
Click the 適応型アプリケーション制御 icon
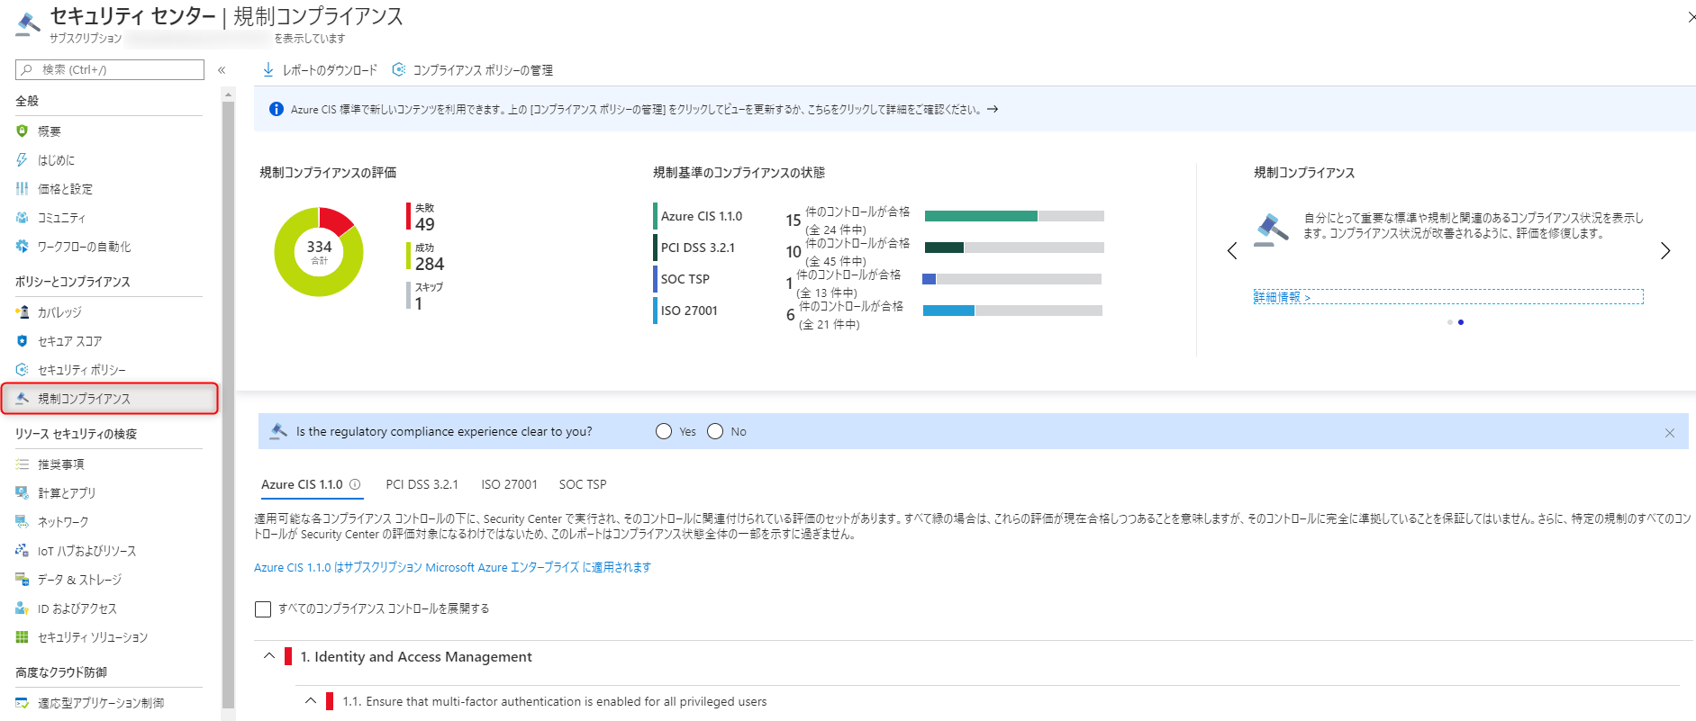[x=22, y=702]
